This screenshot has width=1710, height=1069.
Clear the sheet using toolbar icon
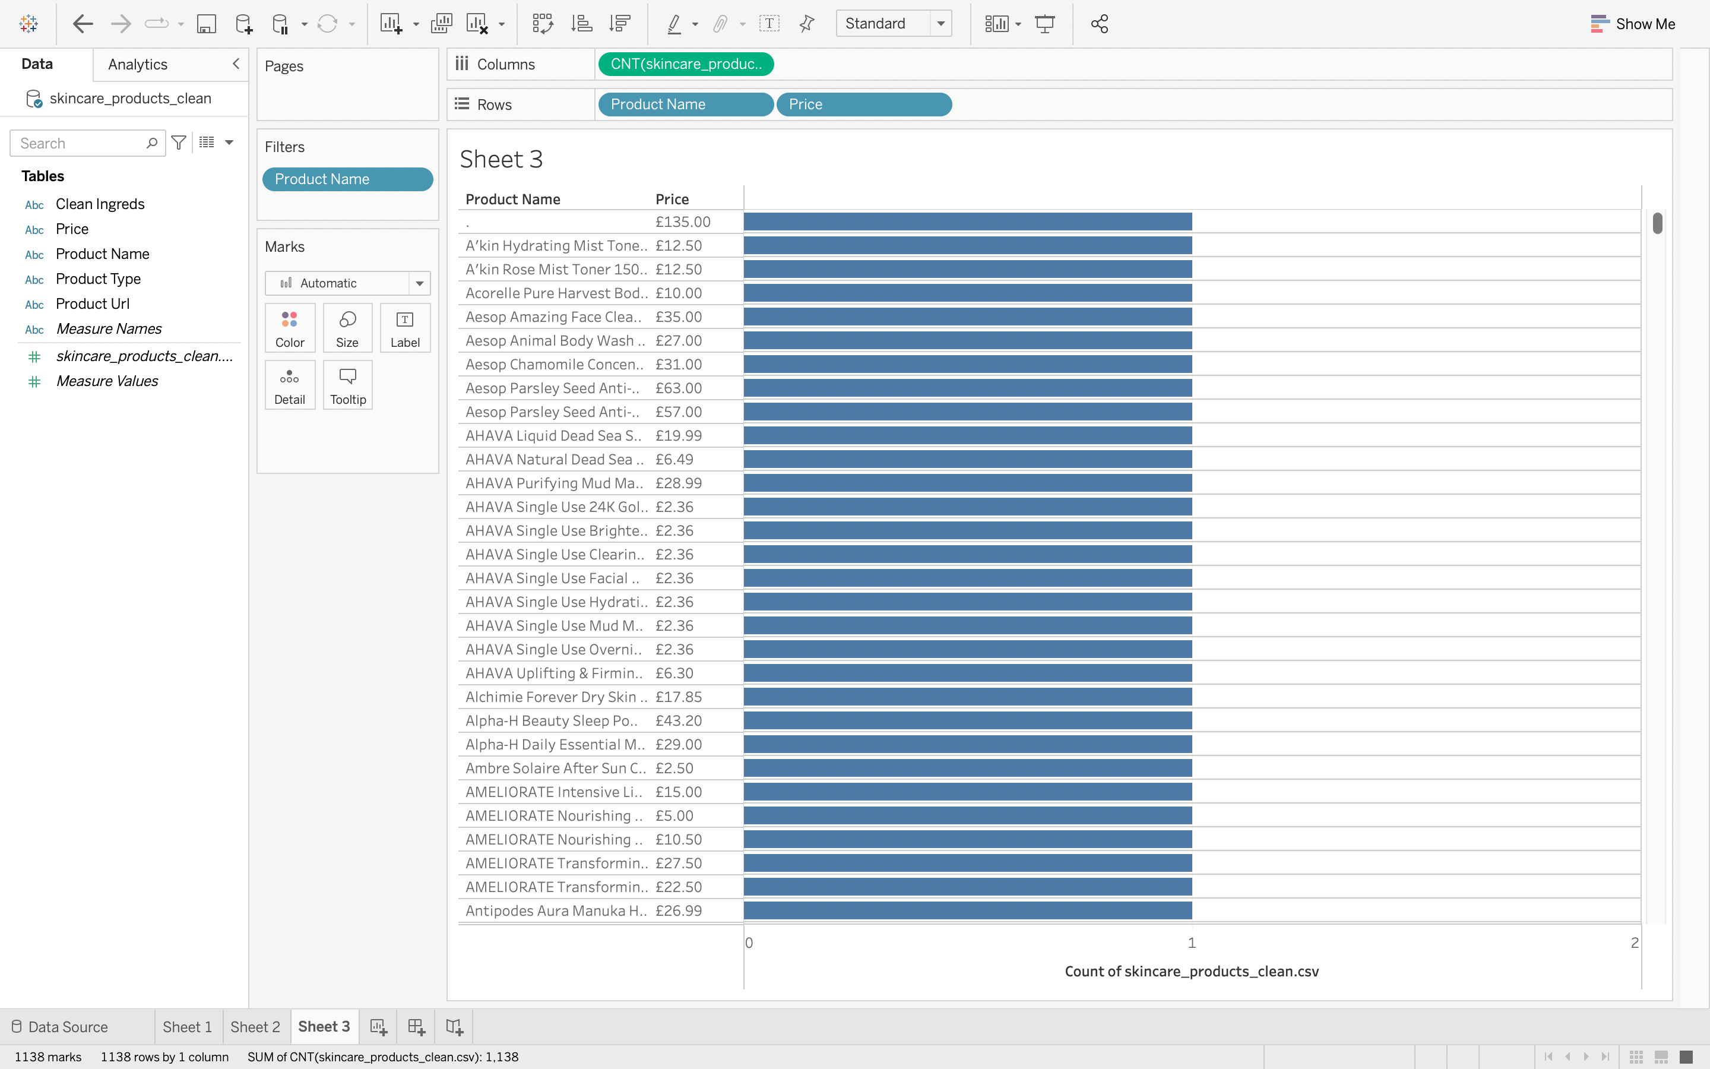[477, 23]
